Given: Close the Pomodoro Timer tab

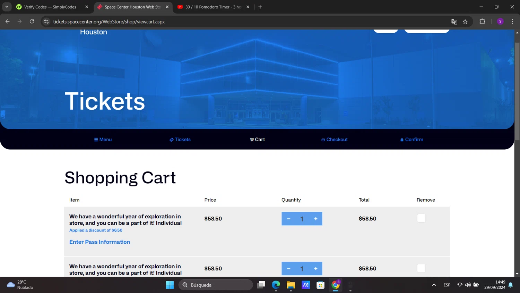Looking at the screenshot, I should (x=248, y=7).
